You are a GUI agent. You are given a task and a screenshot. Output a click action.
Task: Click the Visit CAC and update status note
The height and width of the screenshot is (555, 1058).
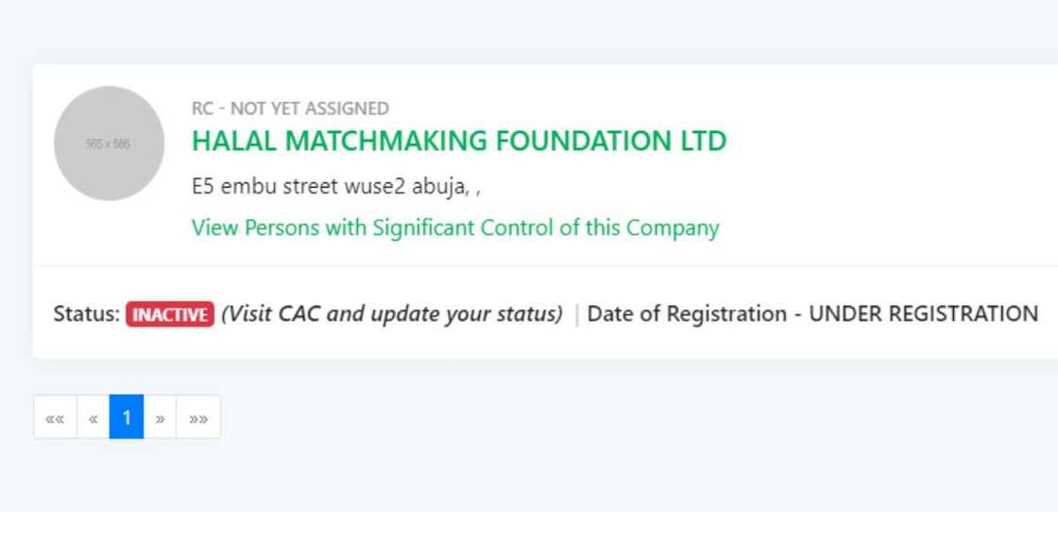click(x=392, y=314)
